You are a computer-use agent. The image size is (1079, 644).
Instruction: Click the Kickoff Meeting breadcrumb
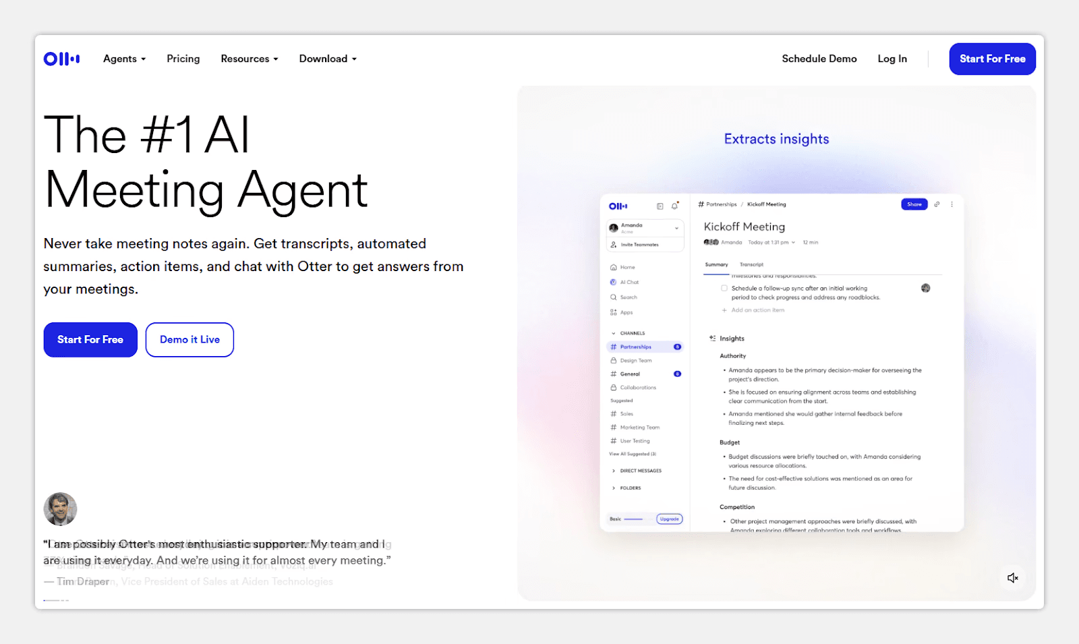(x=767, y=204)
